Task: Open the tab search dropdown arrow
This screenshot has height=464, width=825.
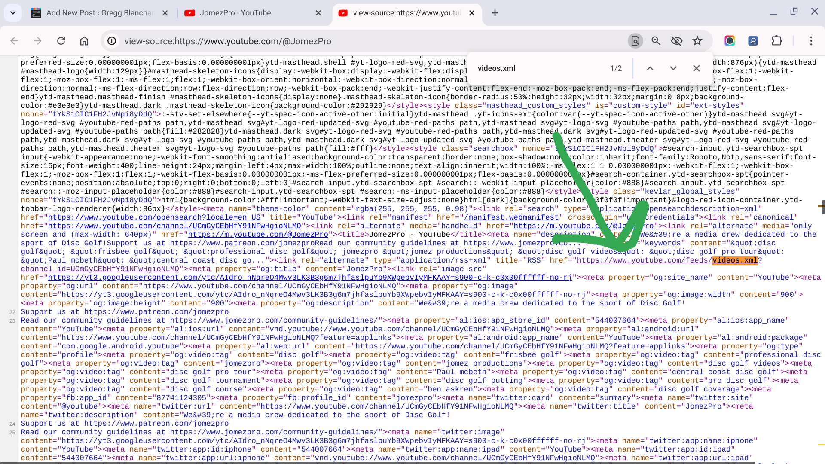Action: [13, 13]
